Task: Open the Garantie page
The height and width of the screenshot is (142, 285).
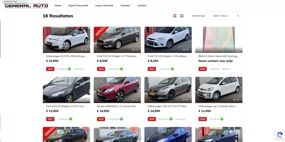Action: point(125,6)
